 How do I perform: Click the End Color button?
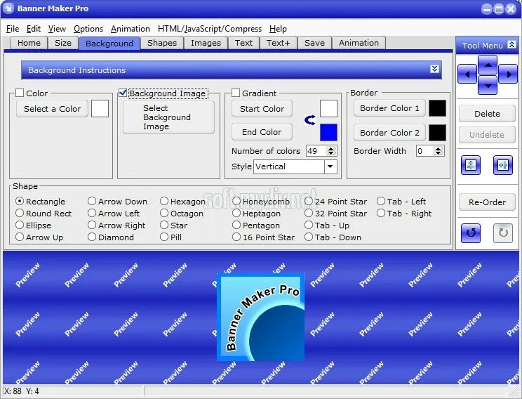[262, 132]
